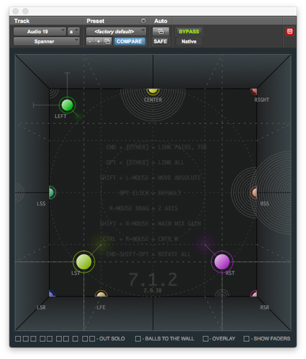The image size is (306, 359).
Task: Click the RSR label text
Action: (265, 307)
